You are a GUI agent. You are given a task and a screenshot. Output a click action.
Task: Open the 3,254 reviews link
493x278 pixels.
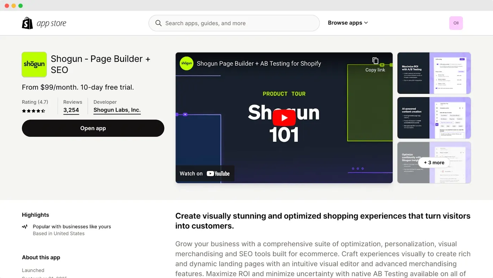point(71,110)
